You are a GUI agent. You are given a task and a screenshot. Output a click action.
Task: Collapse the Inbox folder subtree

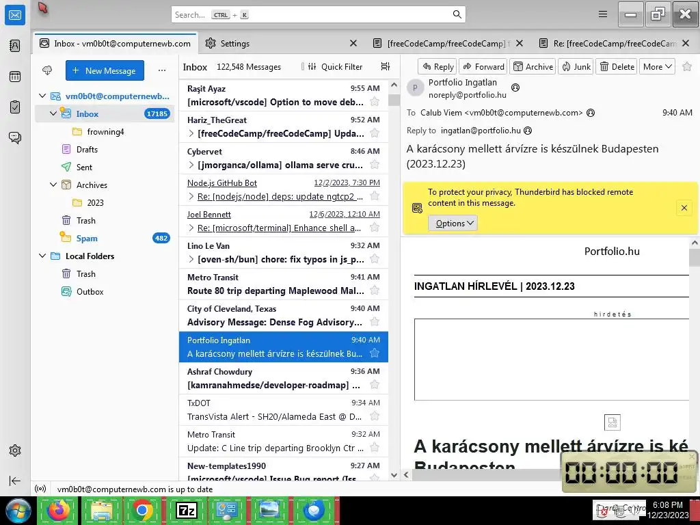click(x=53, y=113)
